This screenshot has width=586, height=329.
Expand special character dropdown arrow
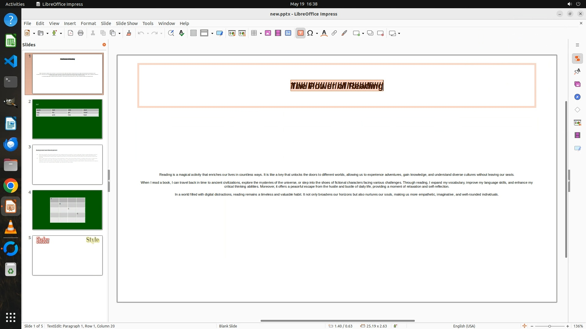pos(317,33)
